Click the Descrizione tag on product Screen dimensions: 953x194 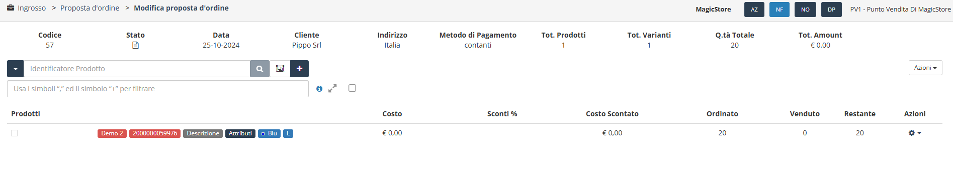(x=203, y=133)
